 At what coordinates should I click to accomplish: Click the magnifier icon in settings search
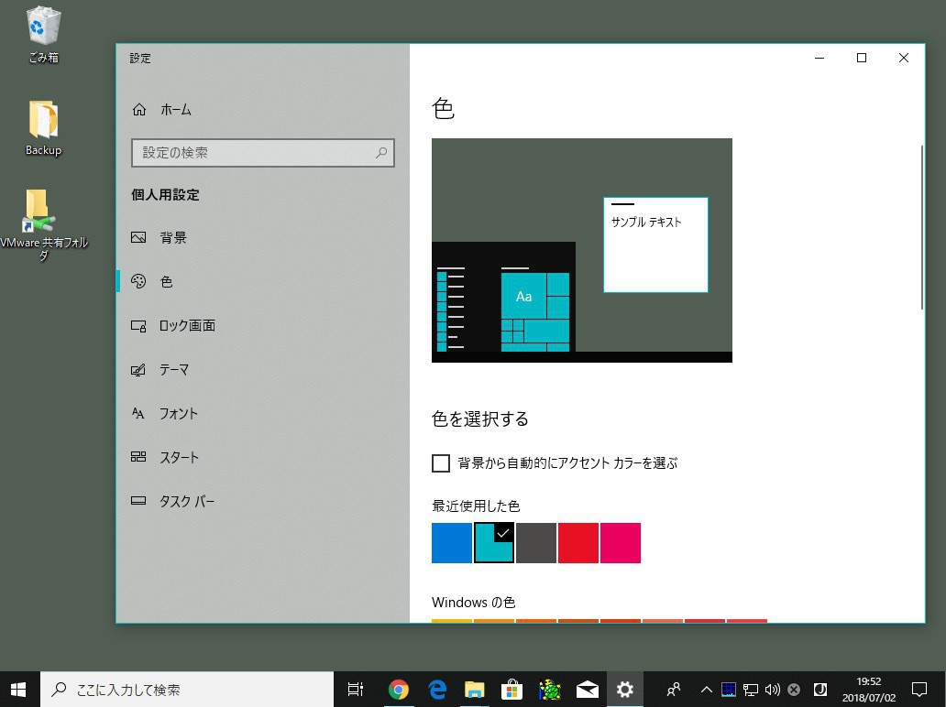click(x=381, y=153)
